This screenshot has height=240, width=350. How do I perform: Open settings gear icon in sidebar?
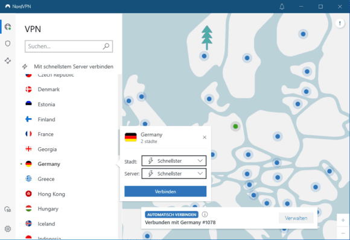coord(8,229)
